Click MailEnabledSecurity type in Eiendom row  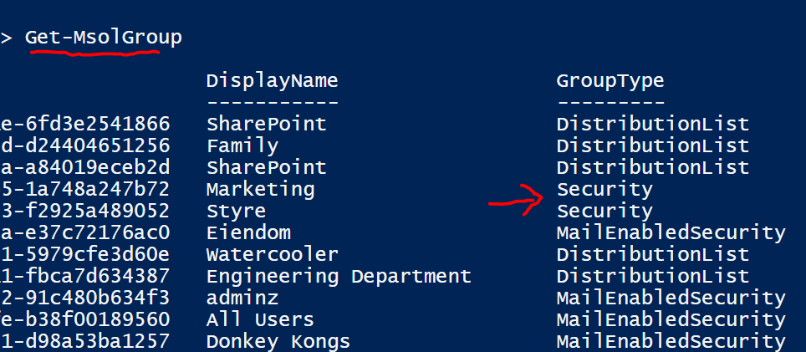pyautogui.click(x=671, y=232)
